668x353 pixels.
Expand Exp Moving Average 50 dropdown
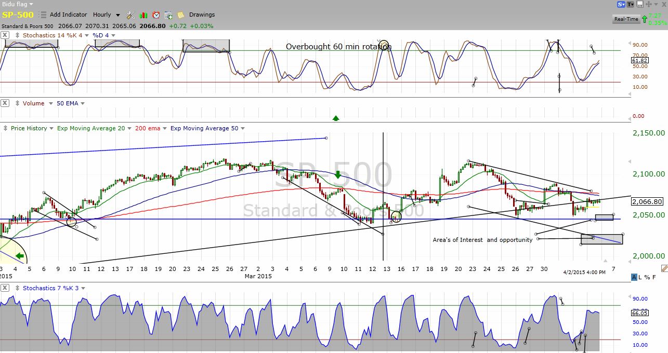coord(242,128)
